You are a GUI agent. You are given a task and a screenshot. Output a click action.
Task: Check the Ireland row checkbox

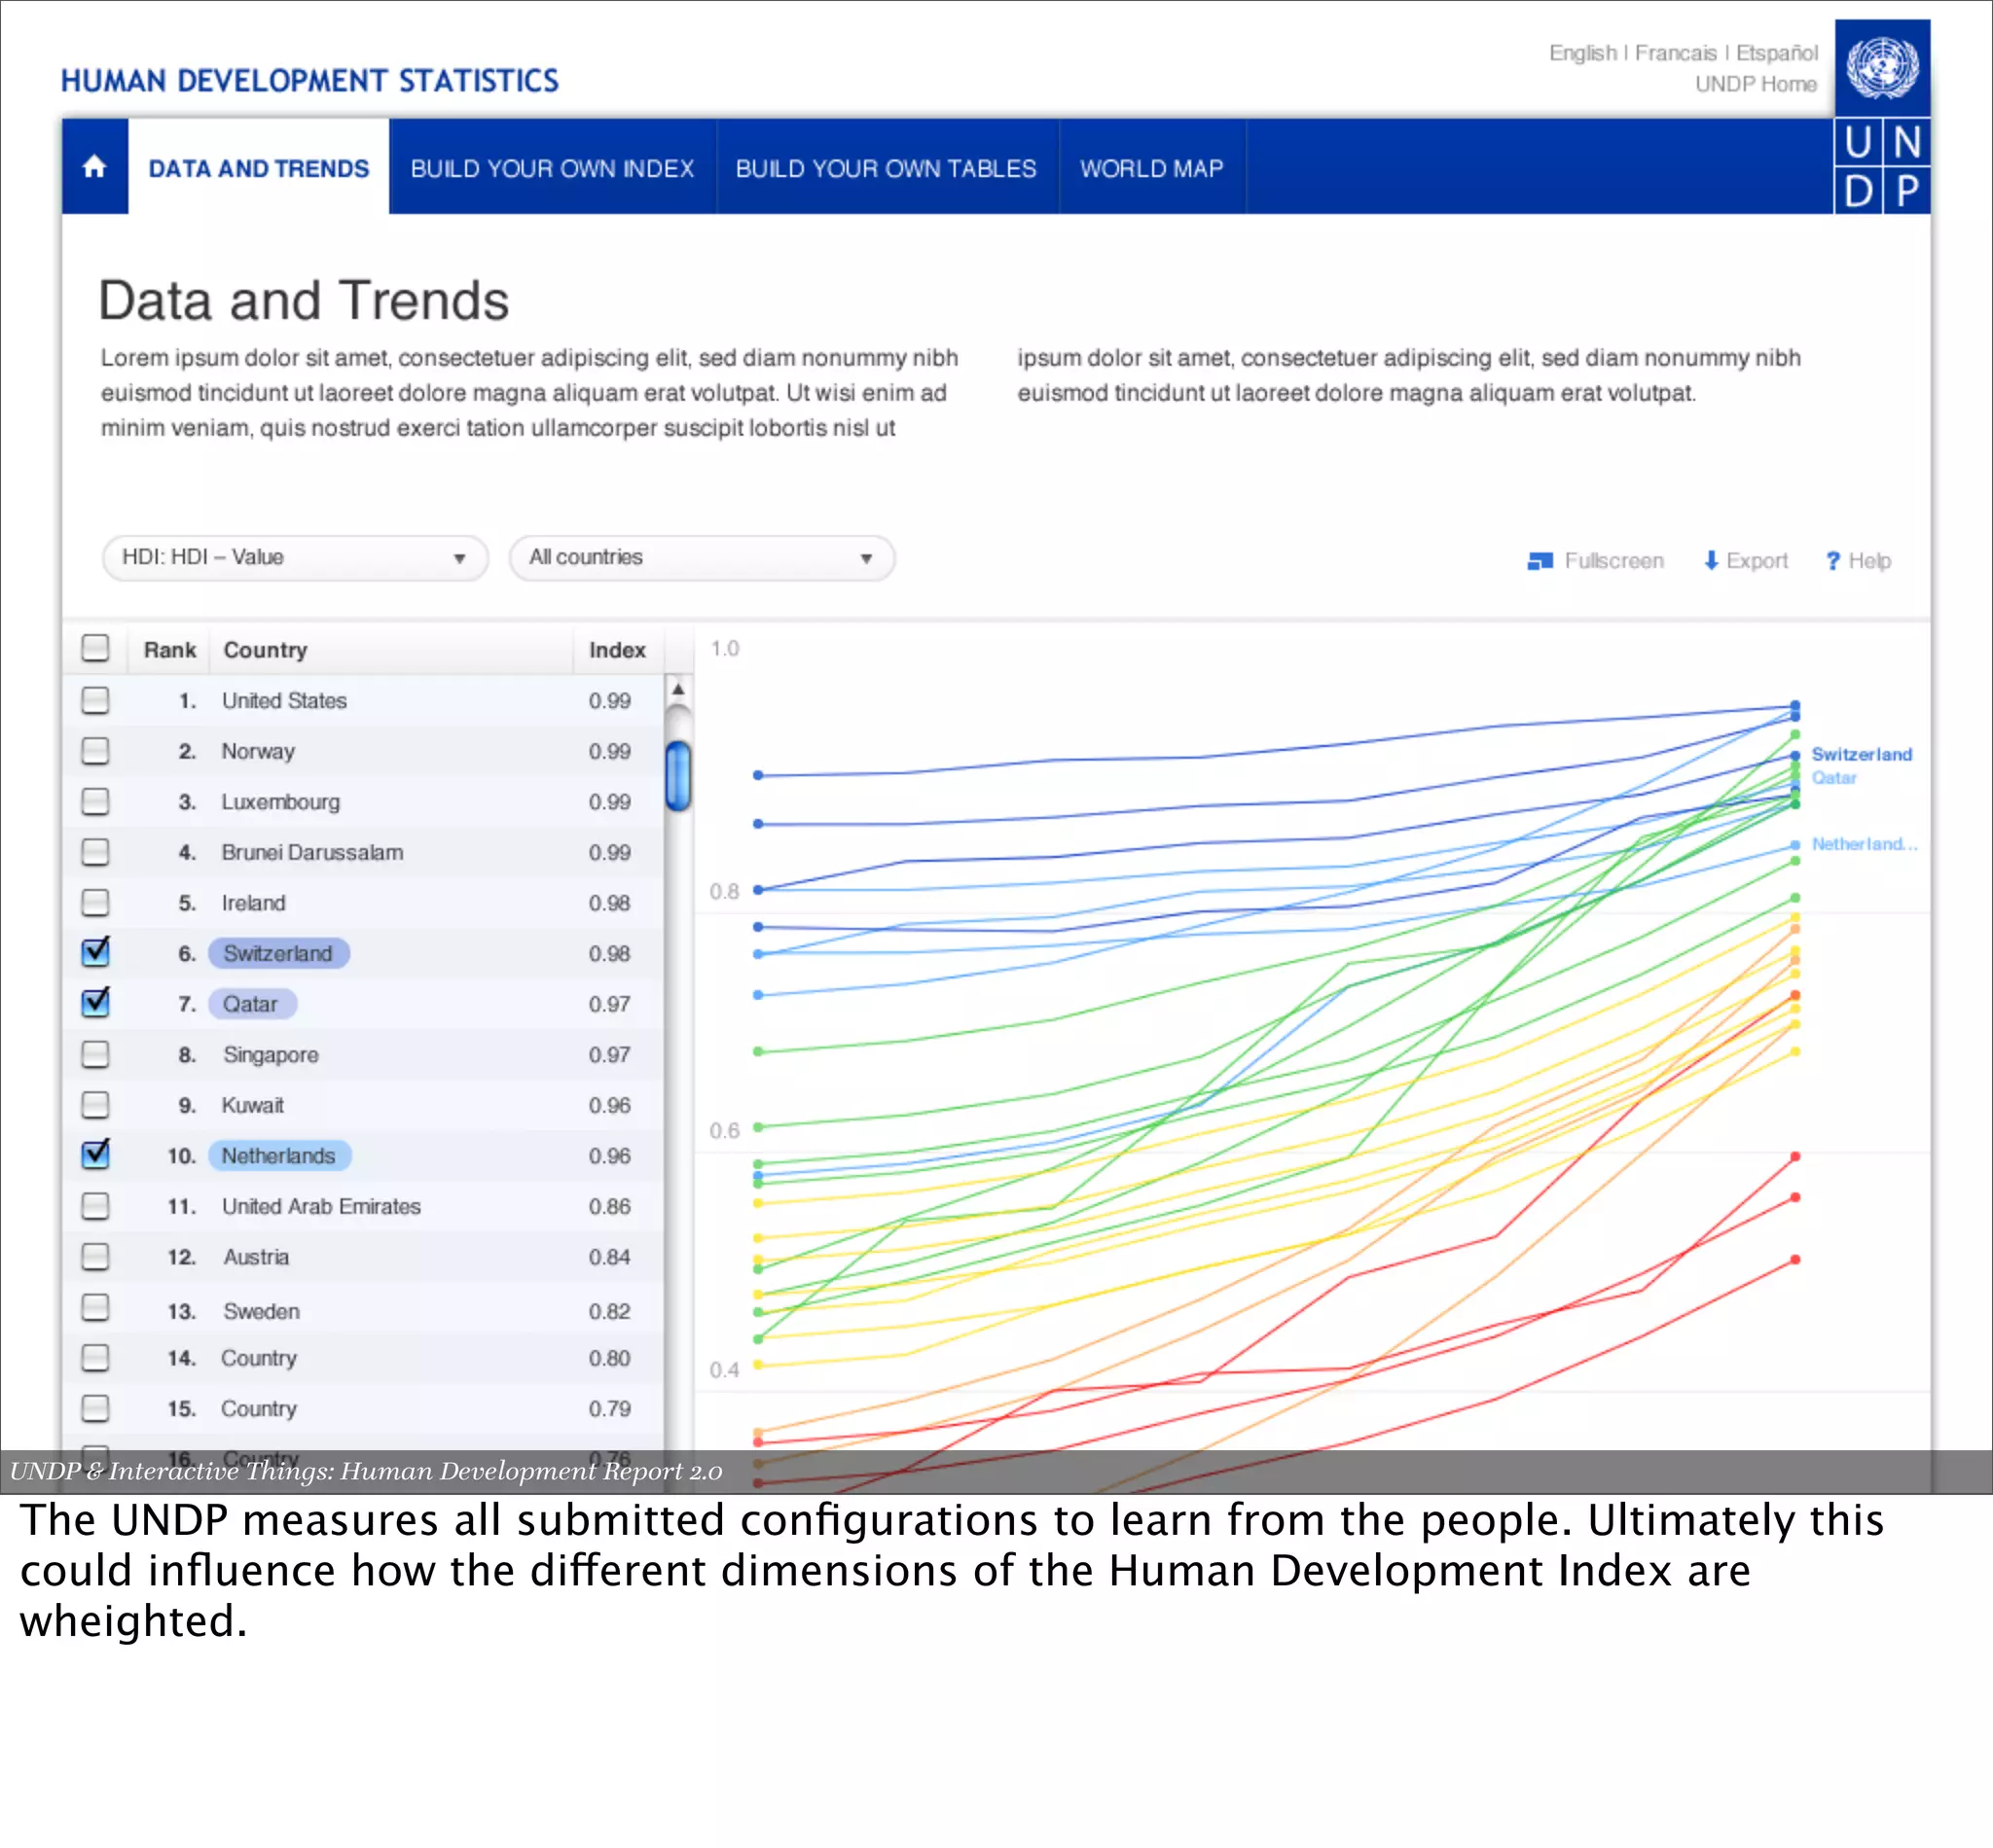(x=95, y=902)
